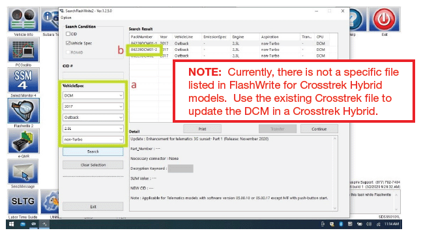Open the Send Message envelope icon
This screenshot has height=235, width=421.
pos(23,171)
